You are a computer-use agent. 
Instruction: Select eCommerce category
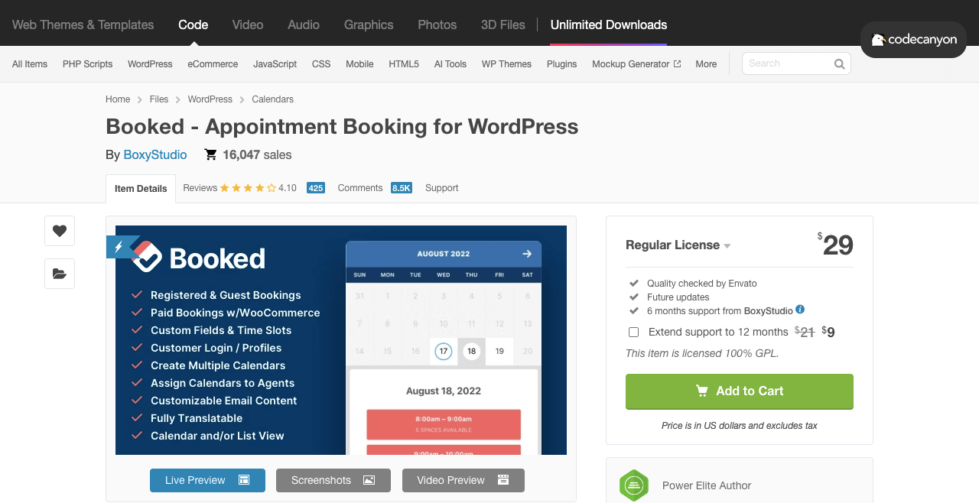(213, 64)
